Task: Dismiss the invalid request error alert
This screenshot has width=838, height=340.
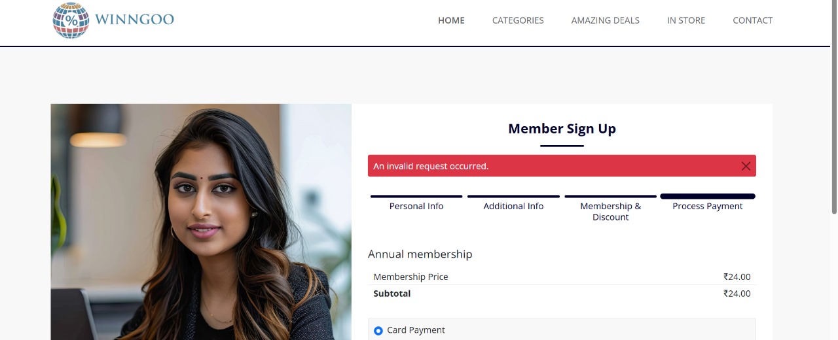Action: [746, 166]
